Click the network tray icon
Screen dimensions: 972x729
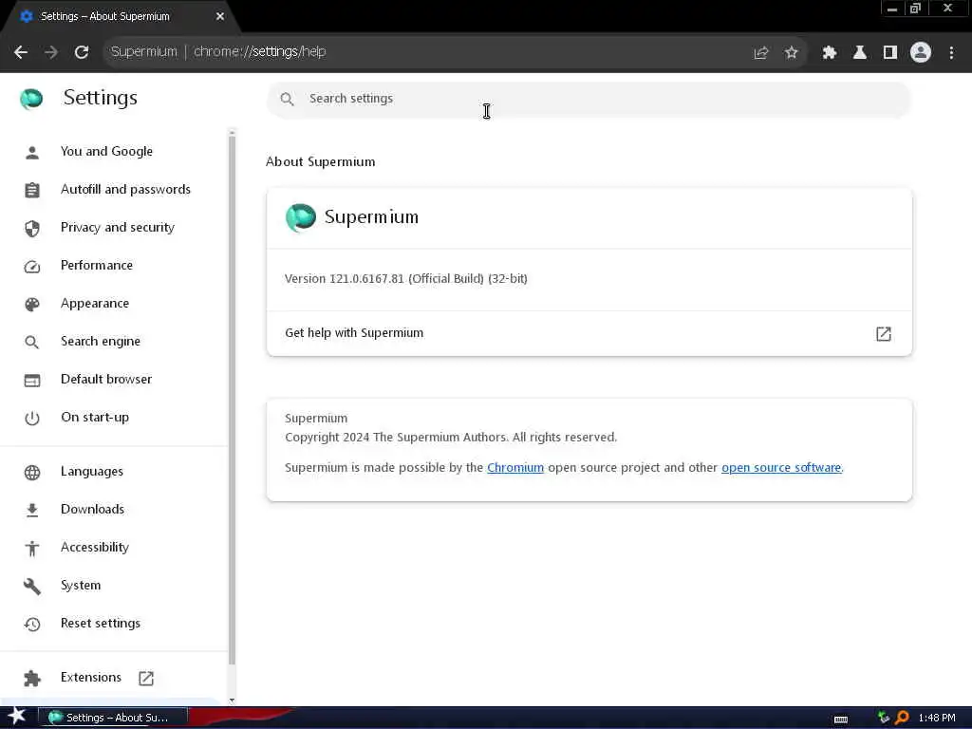[884, 718]
